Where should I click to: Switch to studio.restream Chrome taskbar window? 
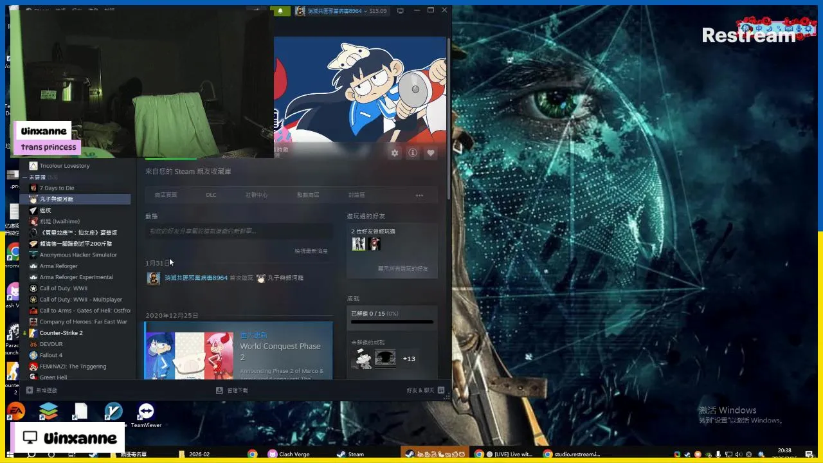coord(572,454)
